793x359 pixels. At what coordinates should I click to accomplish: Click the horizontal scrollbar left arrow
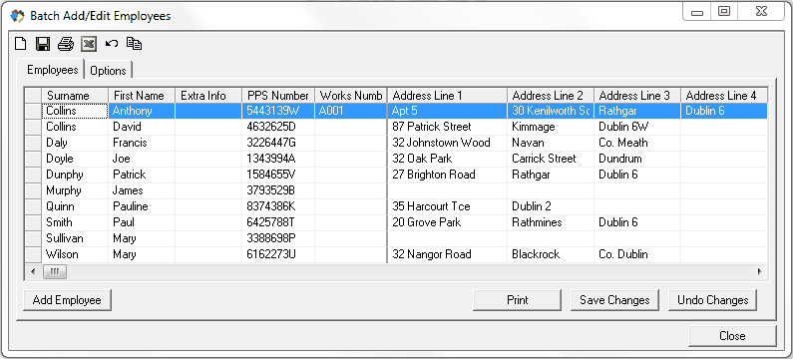[33, 272]
